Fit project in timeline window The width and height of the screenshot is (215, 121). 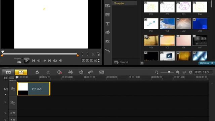tap(184, 72)
